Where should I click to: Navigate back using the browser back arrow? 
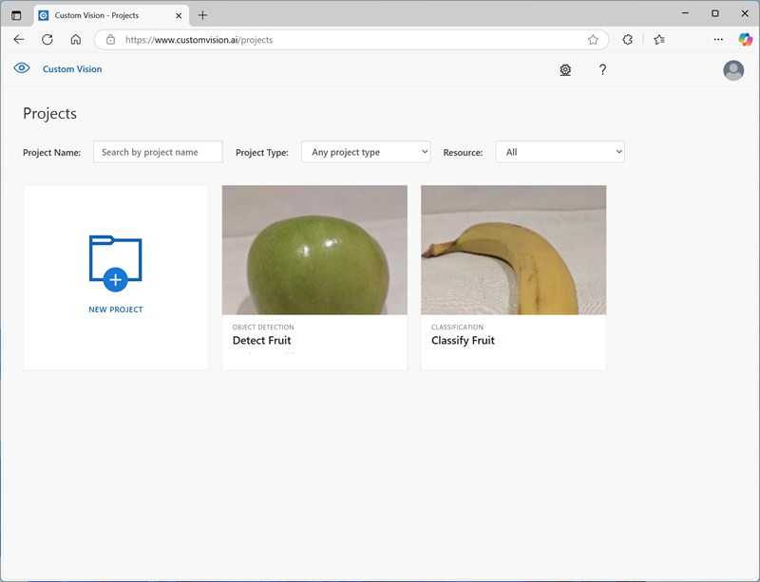click(19, 40)
